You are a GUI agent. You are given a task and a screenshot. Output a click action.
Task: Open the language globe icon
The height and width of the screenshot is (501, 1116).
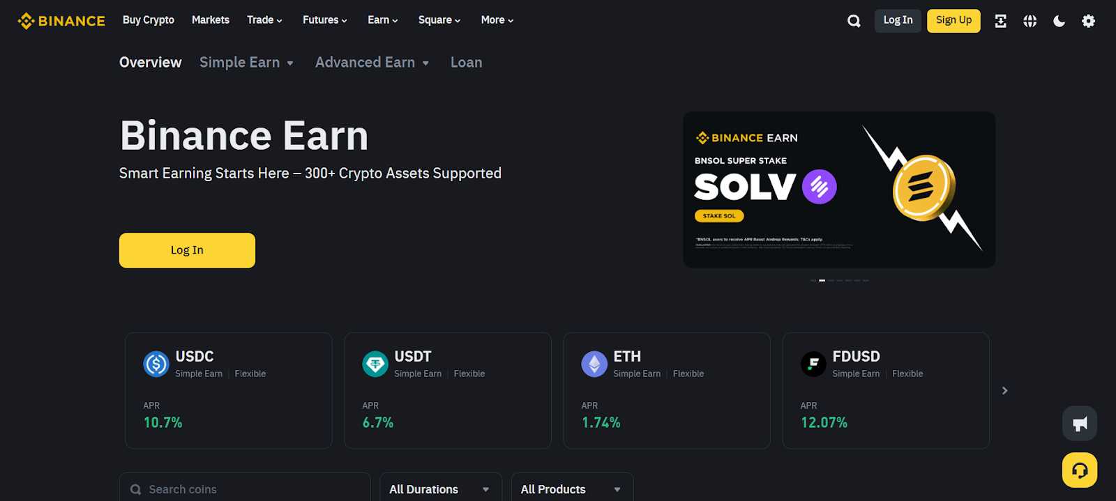click(x=1030, y=21)
